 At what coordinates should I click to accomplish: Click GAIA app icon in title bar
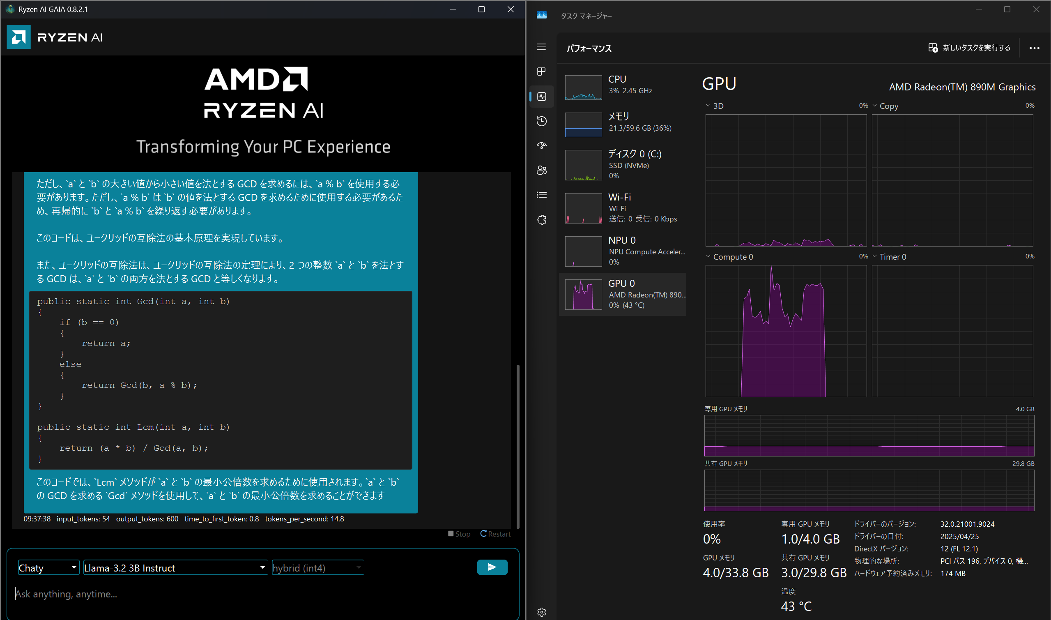click(10, 9)
